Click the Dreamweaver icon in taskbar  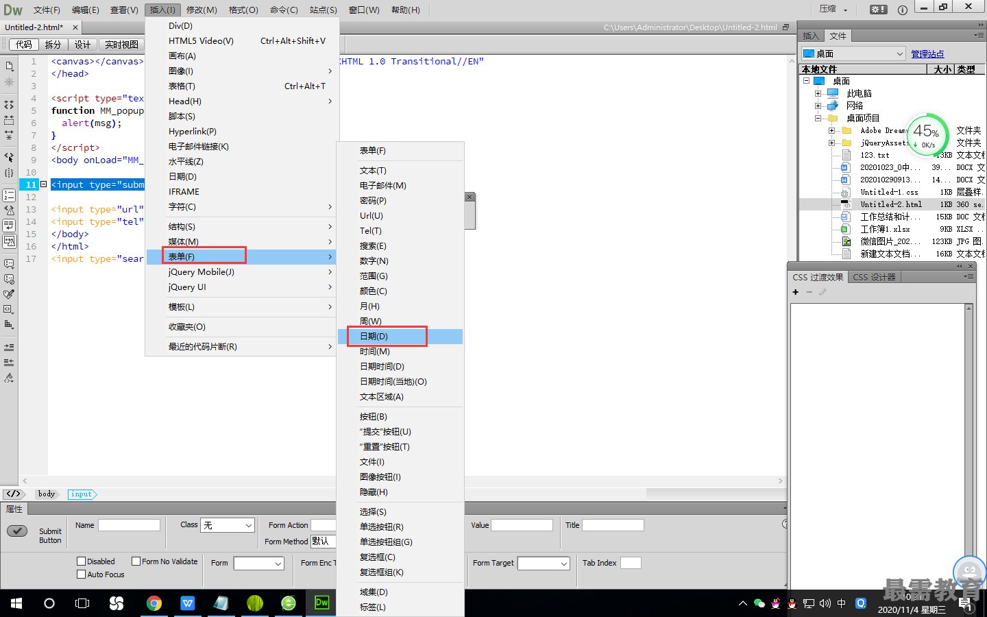(321, 603)
